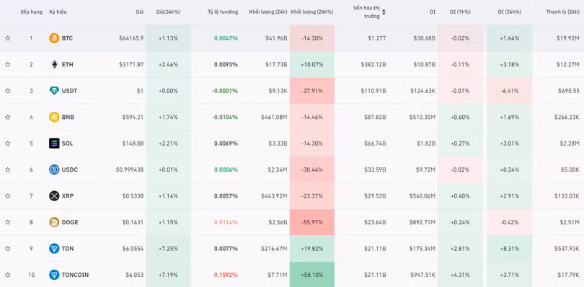This screenshot has height=287, width=584.
Task: Sort by Khối lượng (24h) header
Action: pyautogui.click(x=268, y=12)
